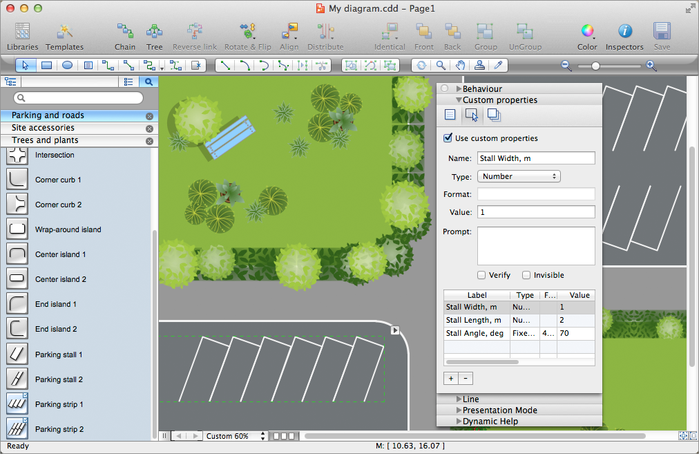
Task: Adjust the zoom slider in toolbar
Action: [595, 66]
